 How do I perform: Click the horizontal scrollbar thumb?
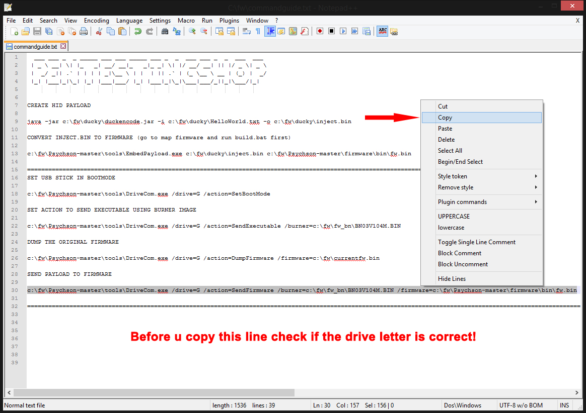point(154,392)
